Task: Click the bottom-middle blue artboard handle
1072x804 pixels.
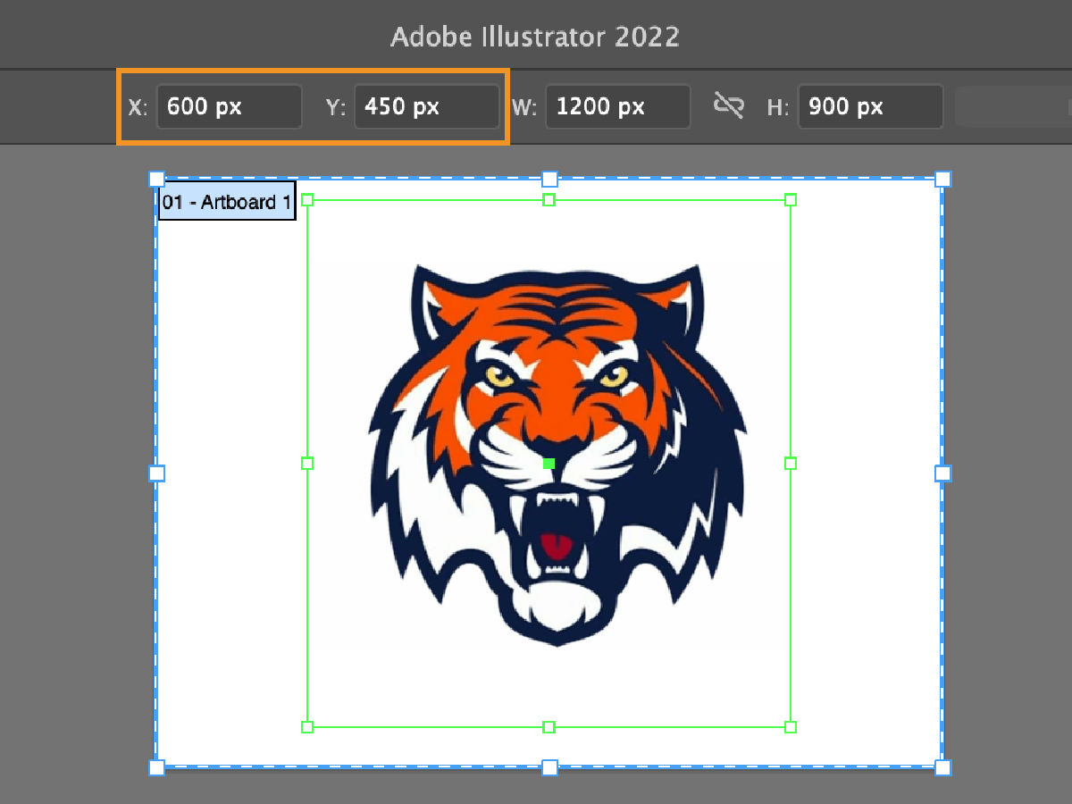Action: pyautogui.click(x=549, y=767)
